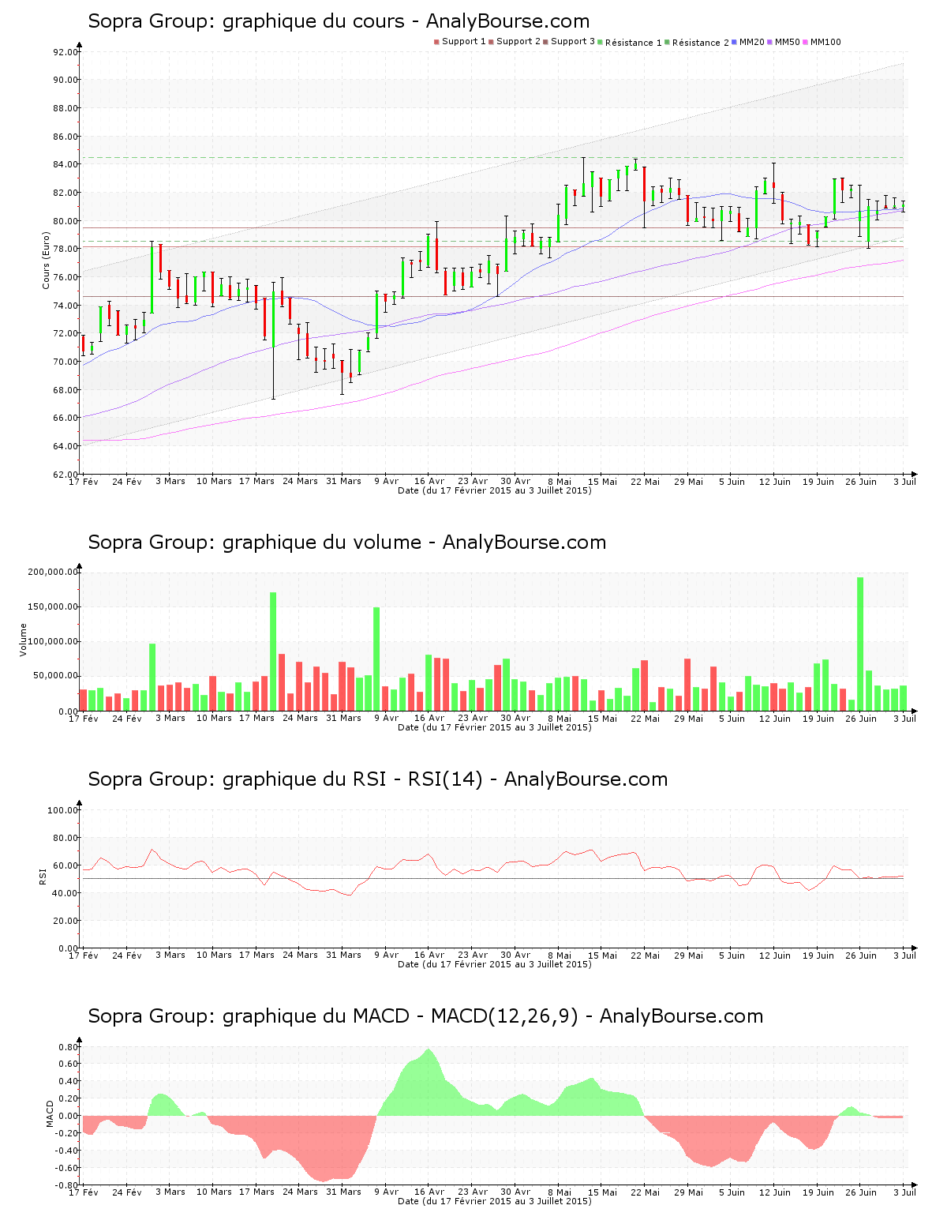Click the 'graphique du RSI - RSI(14)' title
Viewport: 947px width, 1224px height.
[378, 779]
